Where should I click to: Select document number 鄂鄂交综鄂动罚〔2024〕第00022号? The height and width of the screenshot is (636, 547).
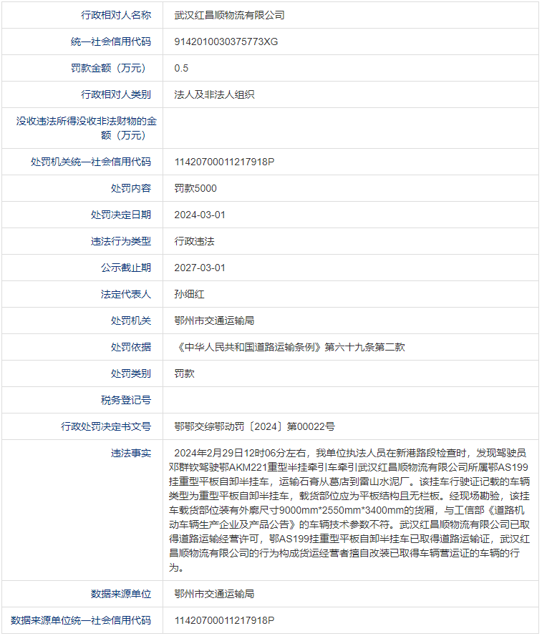point(254,426)
